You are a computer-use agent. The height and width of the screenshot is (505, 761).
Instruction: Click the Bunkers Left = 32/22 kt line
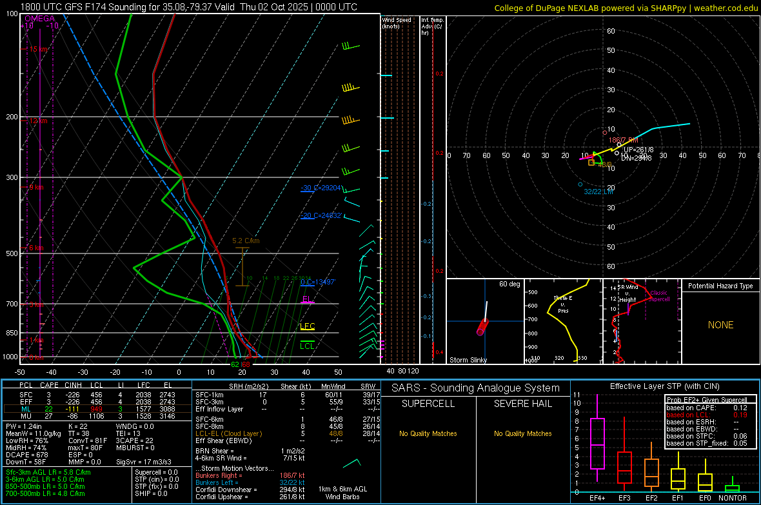point(250,482)
